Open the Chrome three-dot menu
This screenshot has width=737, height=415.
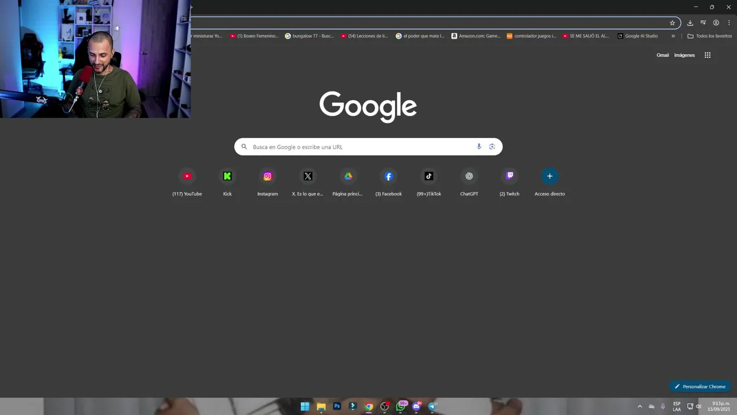(x=729, y=23)
